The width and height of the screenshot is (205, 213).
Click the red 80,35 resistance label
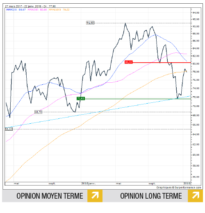pyautogui.click(x=128, y=62)
